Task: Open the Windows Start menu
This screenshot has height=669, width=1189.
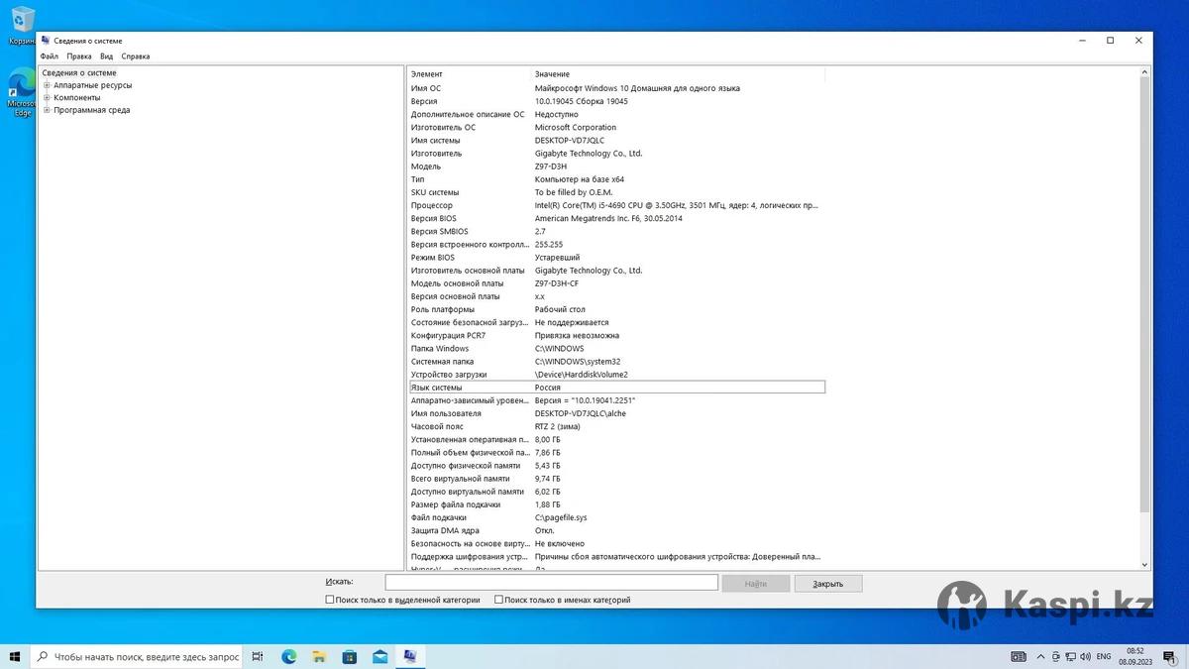Action: (15, 656)
